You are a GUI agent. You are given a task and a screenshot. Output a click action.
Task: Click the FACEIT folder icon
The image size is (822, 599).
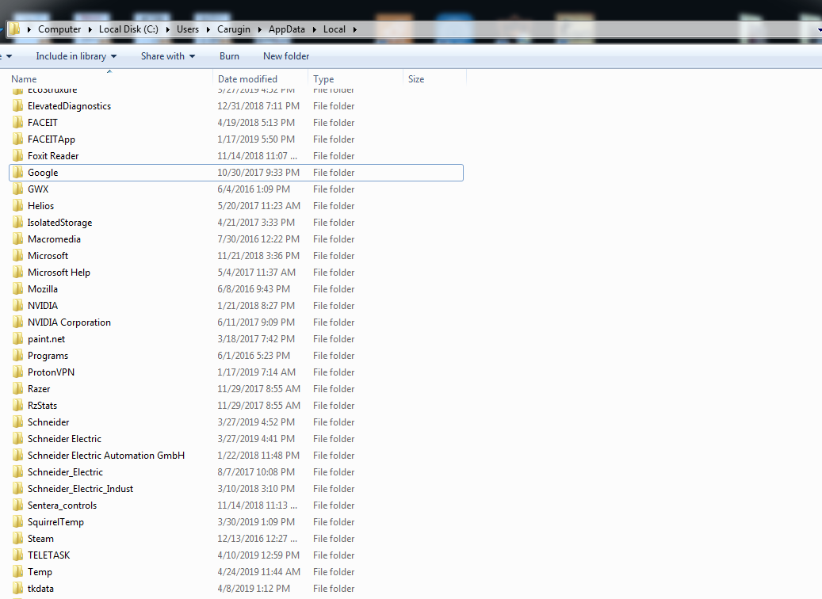(17, 123)
